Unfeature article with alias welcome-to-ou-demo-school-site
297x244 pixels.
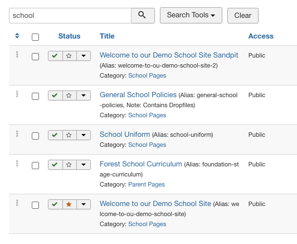point(70,204)
